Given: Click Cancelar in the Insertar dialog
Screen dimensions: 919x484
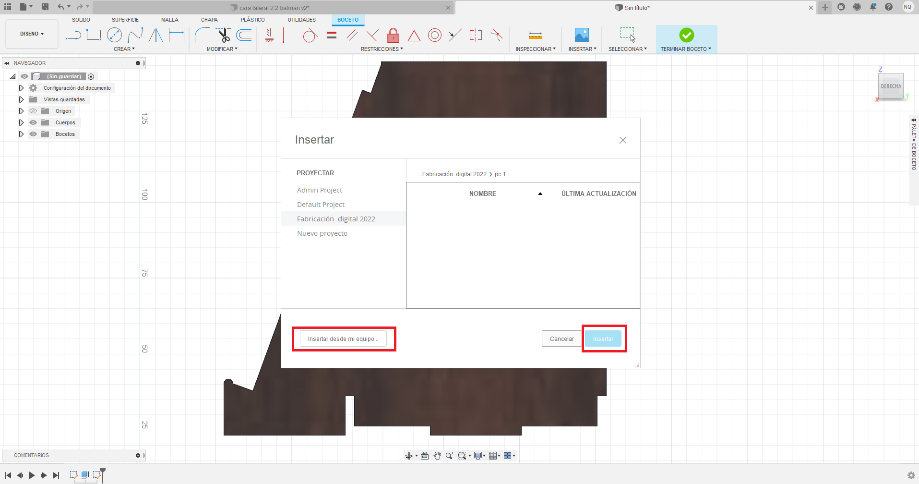Looking at the screenshot, I should [562, 339].
